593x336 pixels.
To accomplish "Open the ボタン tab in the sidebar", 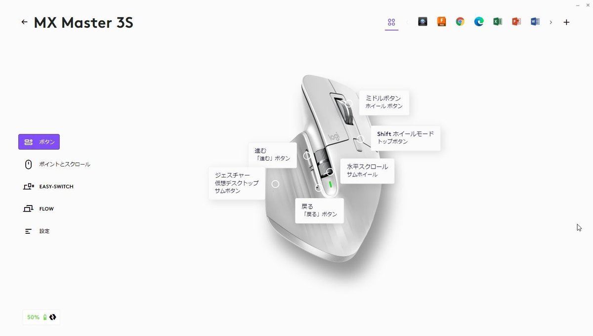I will coord(39,142).
